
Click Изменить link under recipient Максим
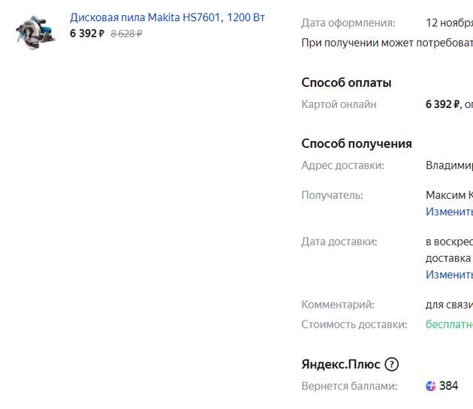tap(449, 212)
